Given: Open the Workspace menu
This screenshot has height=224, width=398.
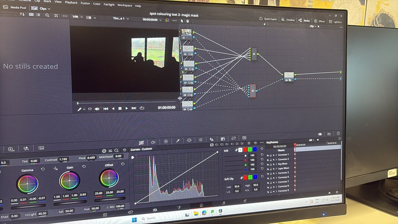Looking at the screenshot, I should (125, 5).
